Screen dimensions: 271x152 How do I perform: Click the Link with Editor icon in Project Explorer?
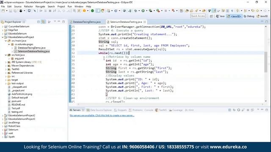(43, 22)
